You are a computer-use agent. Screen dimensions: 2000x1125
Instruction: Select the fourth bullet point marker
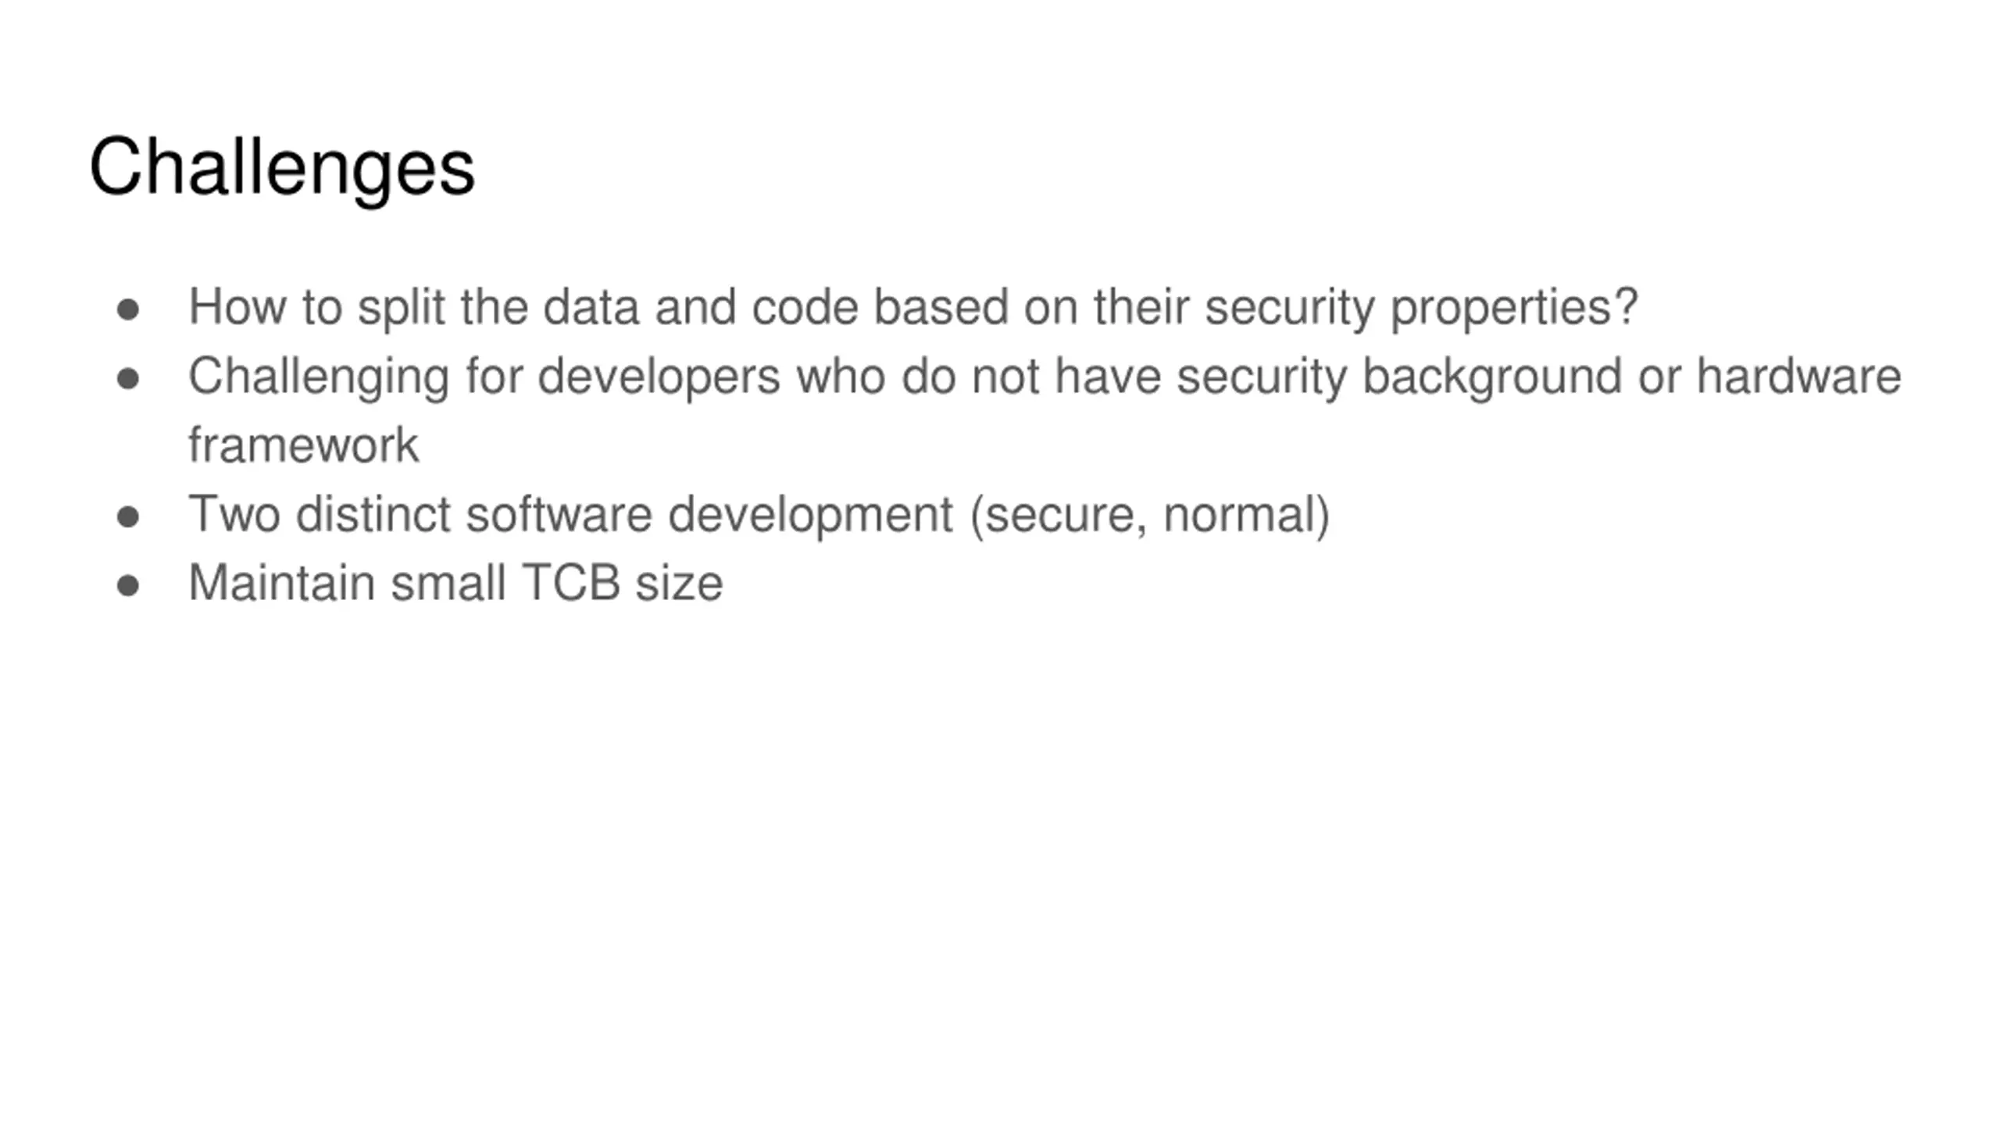(128, 586)
